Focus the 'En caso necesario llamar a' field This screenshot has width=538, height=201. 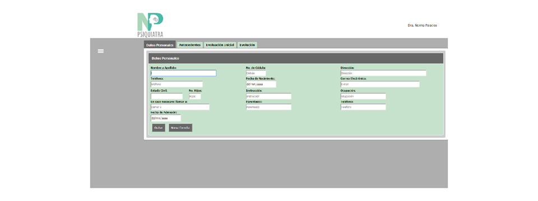180,107
